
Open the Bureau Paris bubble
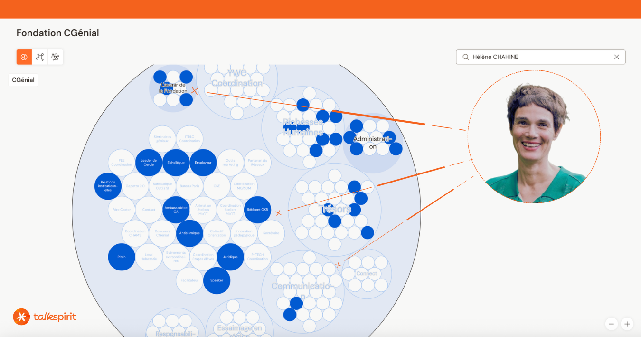point(189,186)
